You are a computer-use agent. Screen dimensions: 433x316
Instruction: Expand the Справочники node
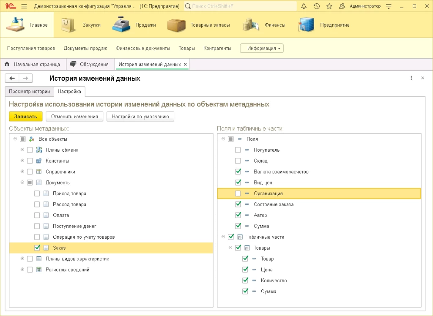pyautogui.click(x=22, y=172)
